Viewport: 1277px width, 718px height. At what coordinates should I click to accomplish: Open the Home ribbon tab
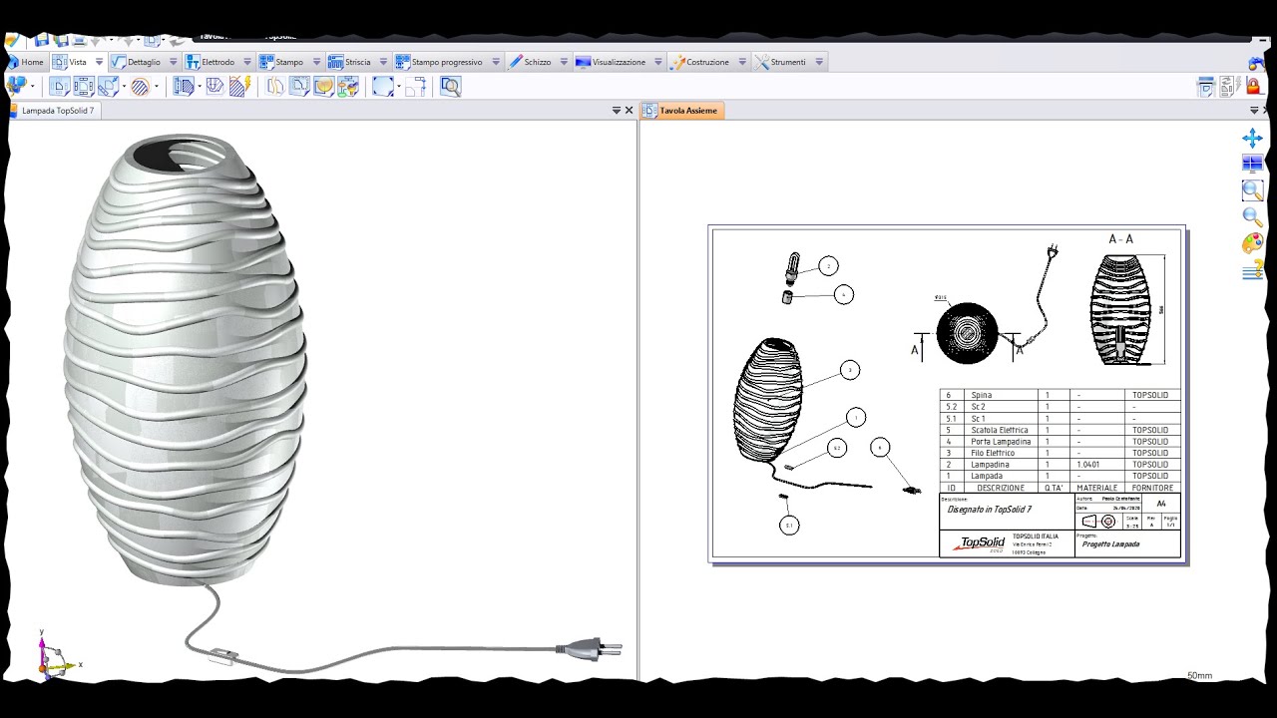click(x=26, y=62)
